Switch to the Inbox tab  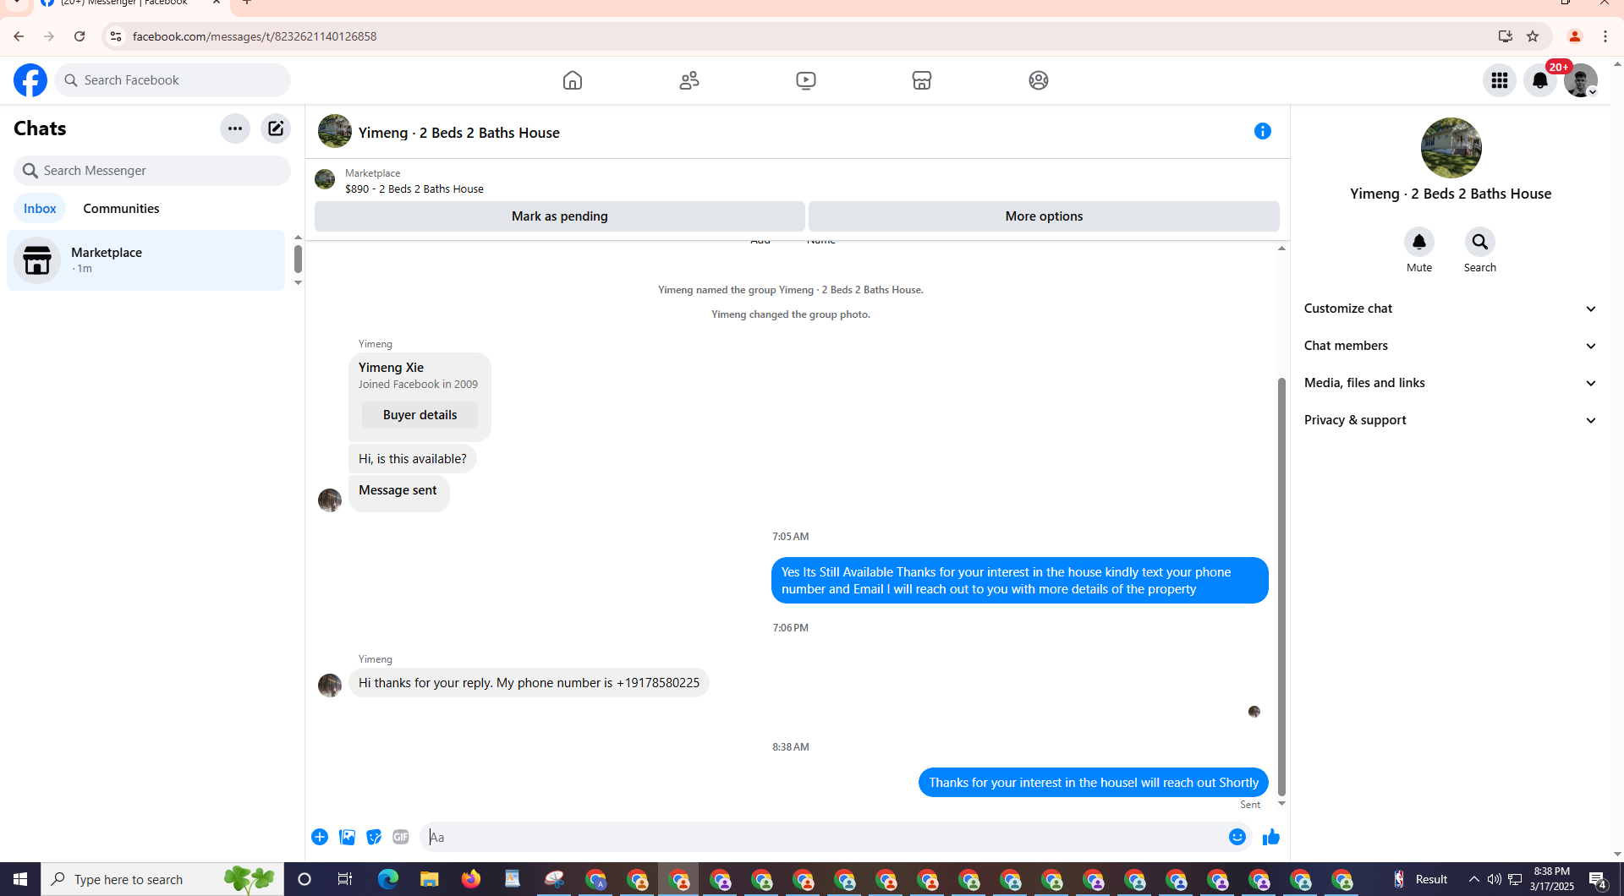coord(40,209)
